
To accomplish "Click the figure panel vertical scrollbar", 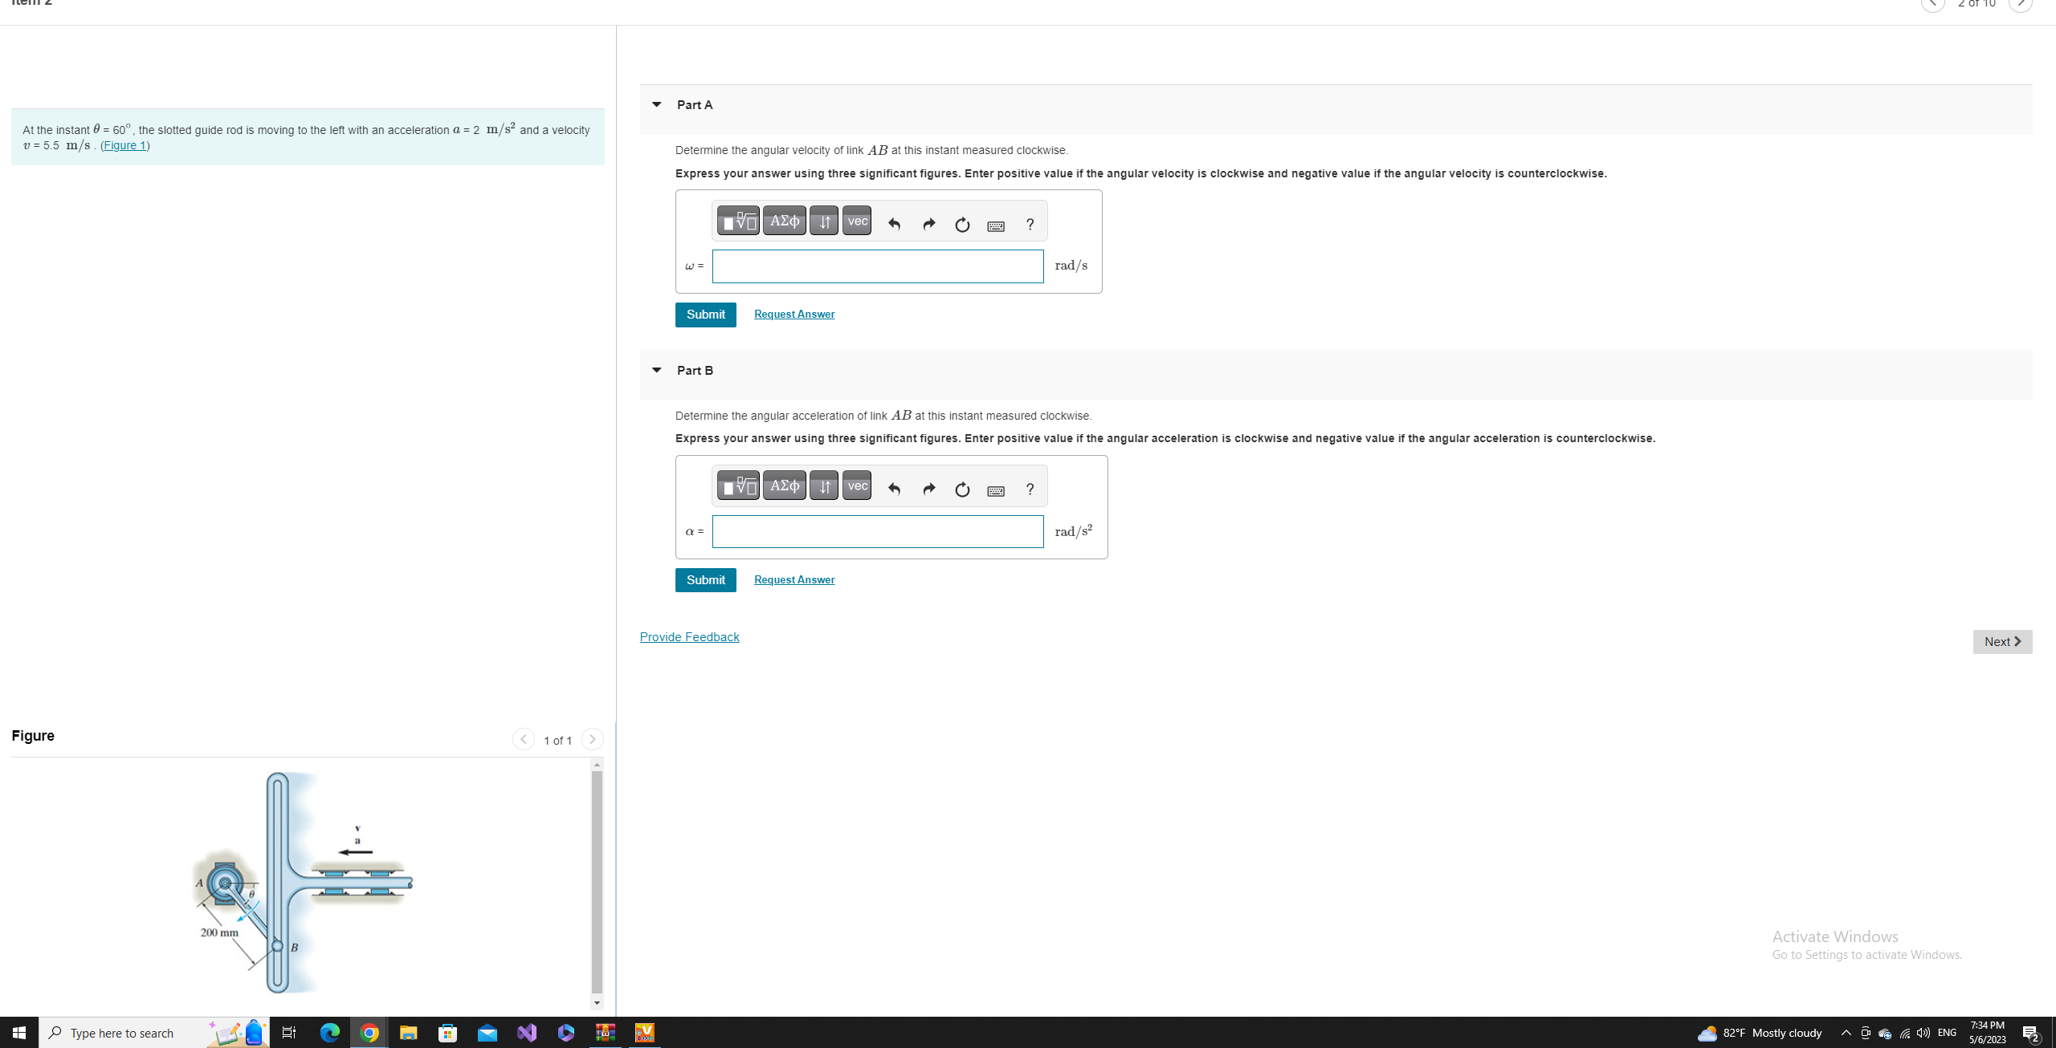I will tap(597, 883).
